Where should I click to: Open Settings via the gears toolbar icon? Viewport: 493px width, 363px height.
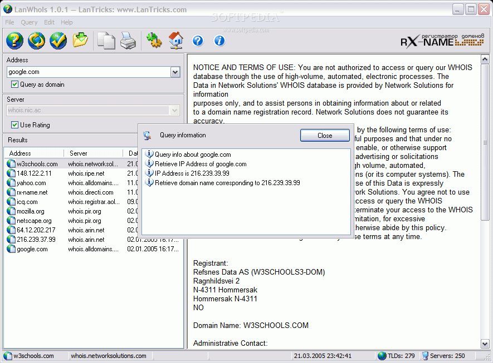(x=154, y=41)
